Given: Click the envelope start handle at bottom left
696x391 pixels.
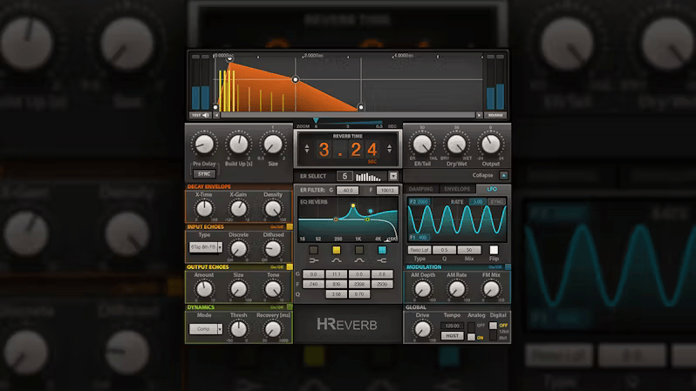Looking at the screenshot, I should pos(215,107).
